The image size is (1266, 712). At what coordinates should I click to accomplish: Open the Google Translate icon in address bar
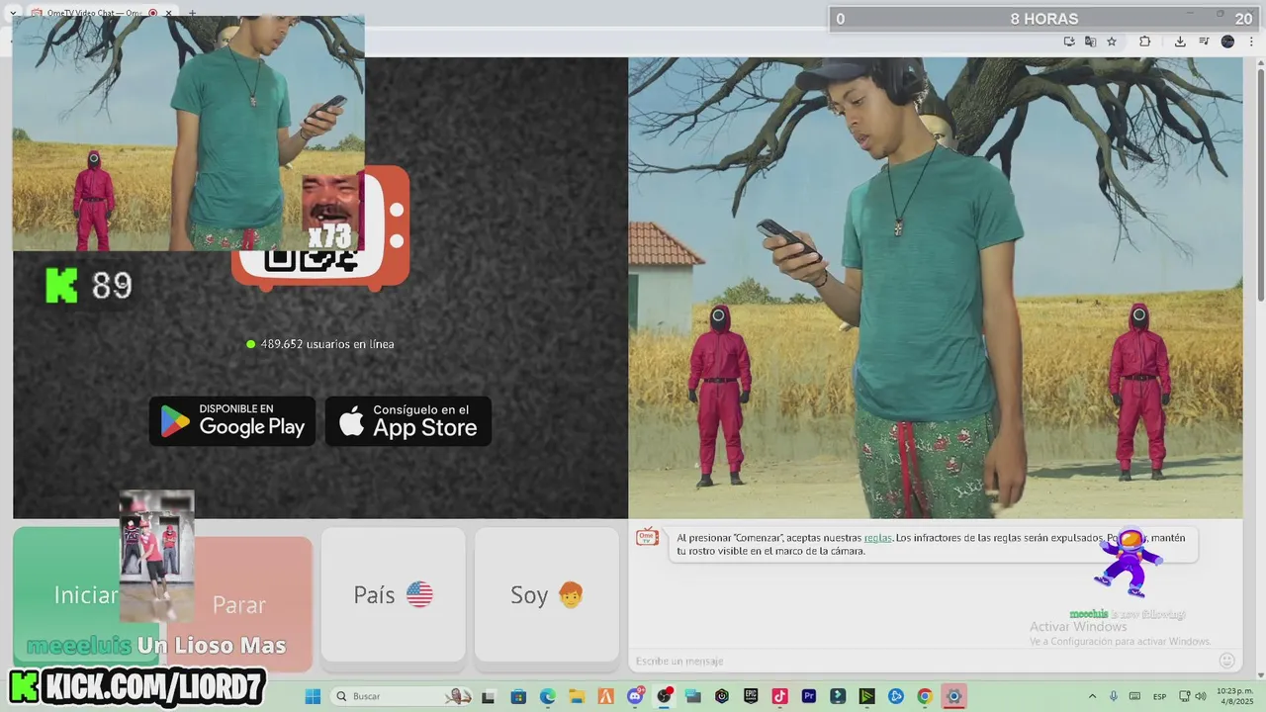1090,42
